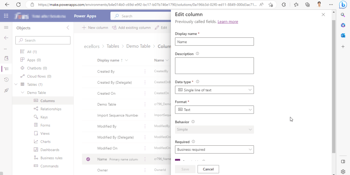350x175 pixels.
Task: Collapse the Tables tree node
Action: coord(16,84)
